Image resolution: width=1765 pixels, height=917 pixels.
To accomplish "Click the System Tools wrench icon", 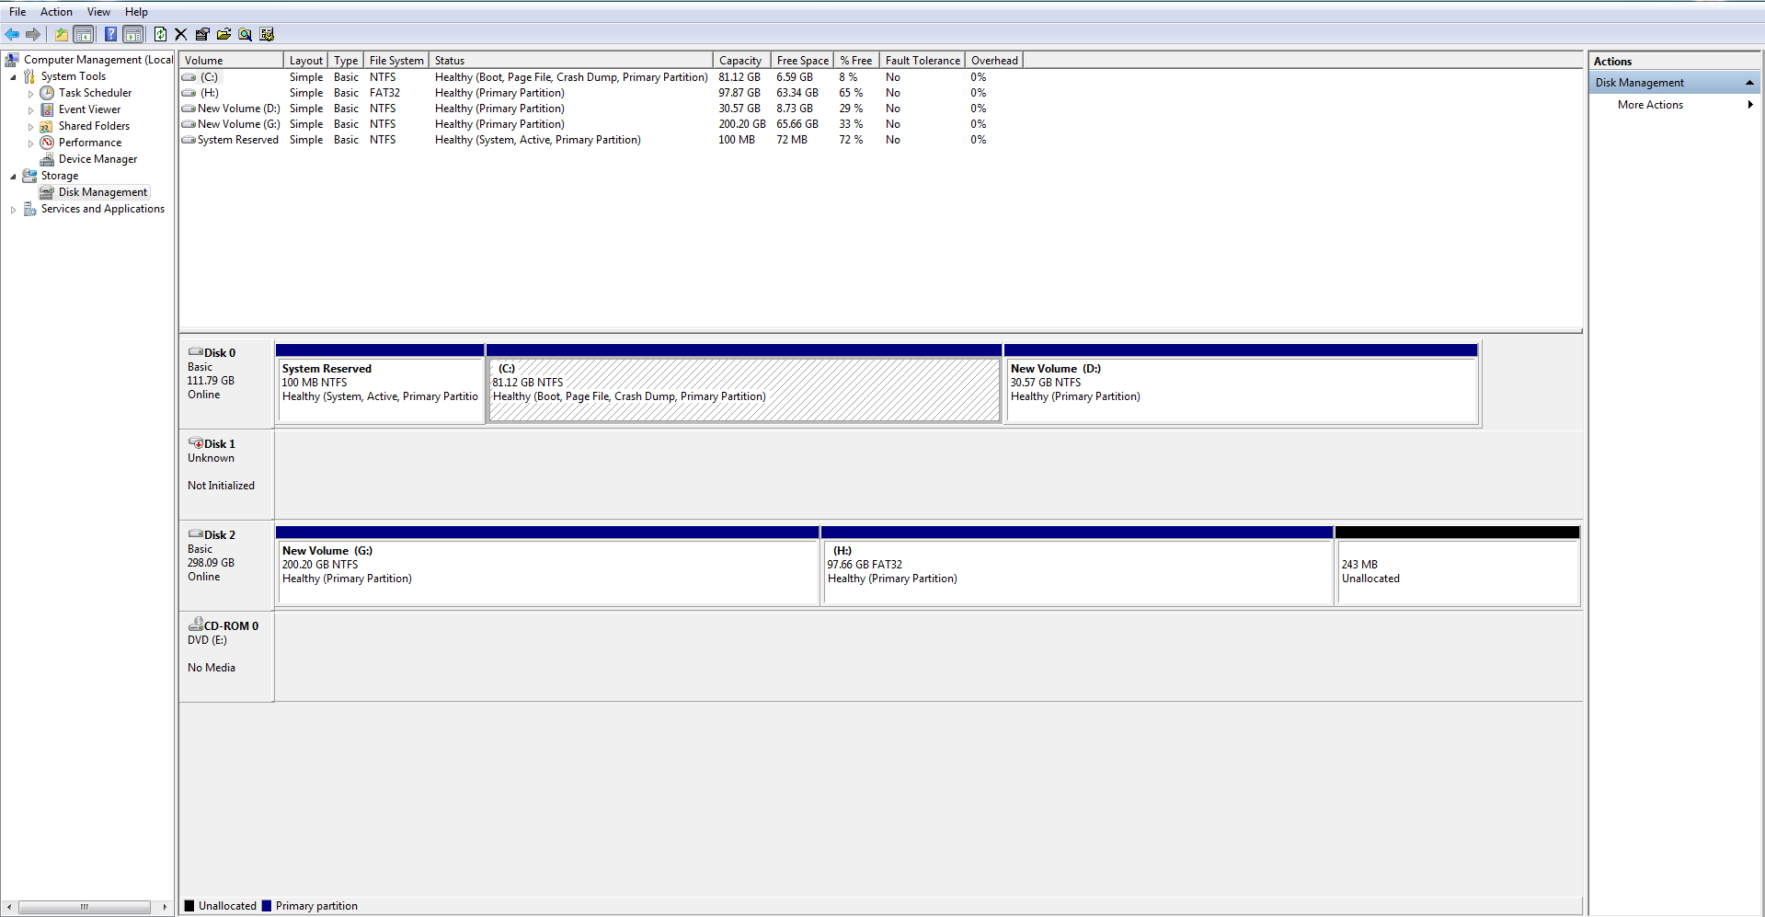I will 29,76.
